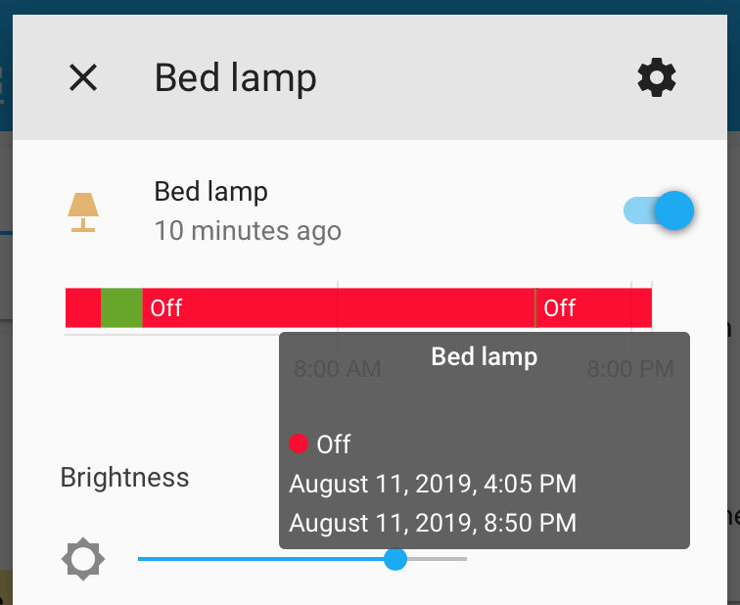Screen dimensions: 740x605
Task: Click the Brightness label
Action: [124, 478]
